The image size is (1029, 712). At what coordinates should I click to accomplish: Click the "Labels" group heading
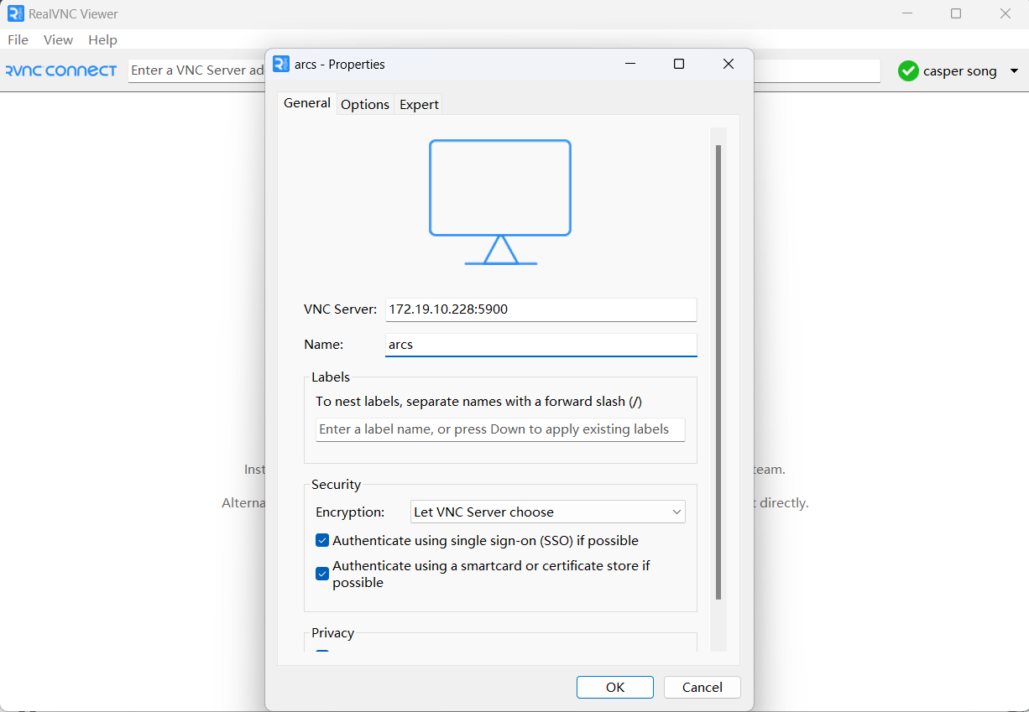click(x=331, y=377)
